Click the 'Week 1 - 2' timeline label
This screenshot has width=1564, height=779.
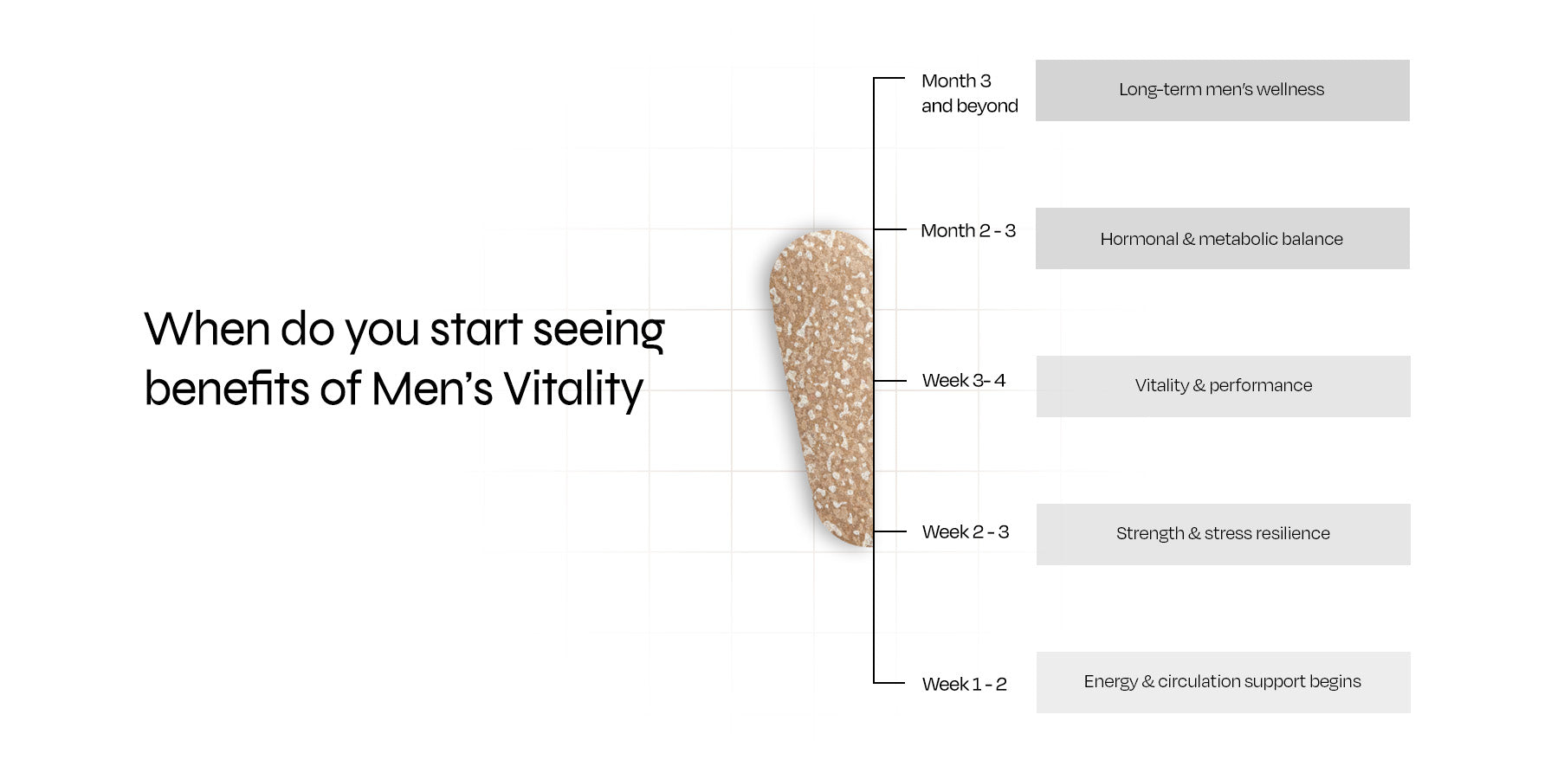tap(964, 685)
